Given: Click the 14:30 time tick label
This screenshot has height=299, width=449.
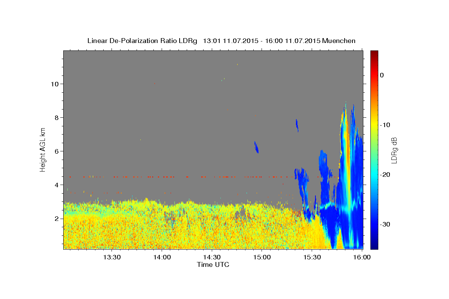Looking at the screenshot, I should [x=212, y=258].
